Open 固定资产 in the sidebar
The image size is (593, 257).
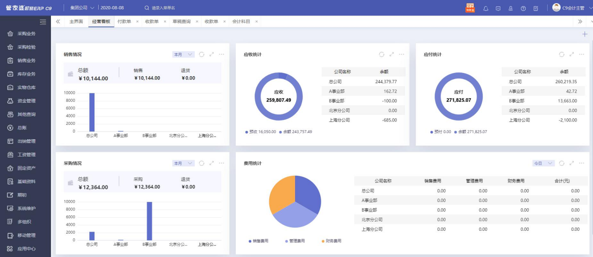pyautogui.click(x=26, y=168)
